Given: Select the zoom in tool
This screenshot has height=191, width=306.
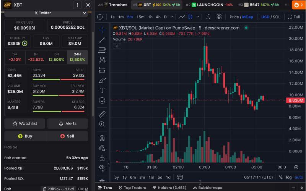Looking at the screenshot, I should click(x=102, y=124).
